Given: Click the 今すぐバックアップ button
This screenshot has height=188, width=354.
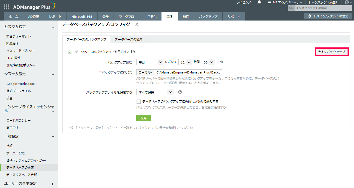Looking at the screenshot, I should click(x=332, y=52).
